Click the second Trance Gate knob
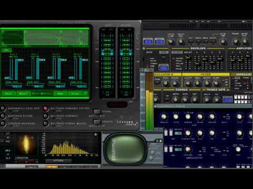 tap(216, 99)
